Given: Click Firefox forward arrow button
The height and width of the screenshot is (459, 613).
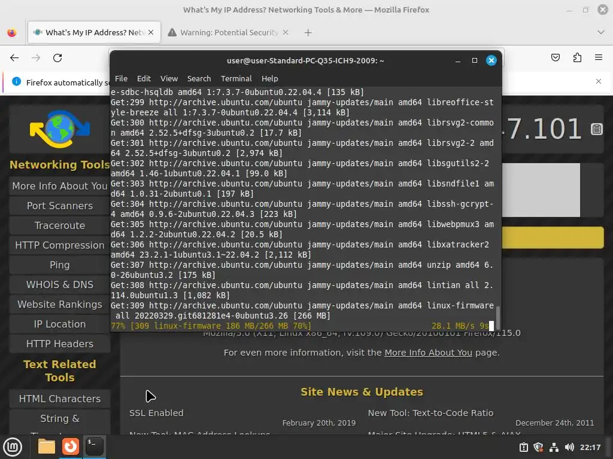Looking at the screenshot, I should point(36,58).
